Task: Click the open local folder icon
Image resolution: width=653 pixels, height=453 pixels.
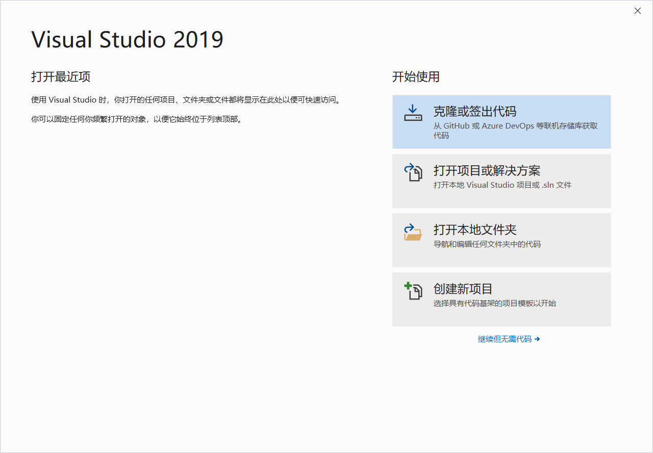Action: [x=413, y=231]
